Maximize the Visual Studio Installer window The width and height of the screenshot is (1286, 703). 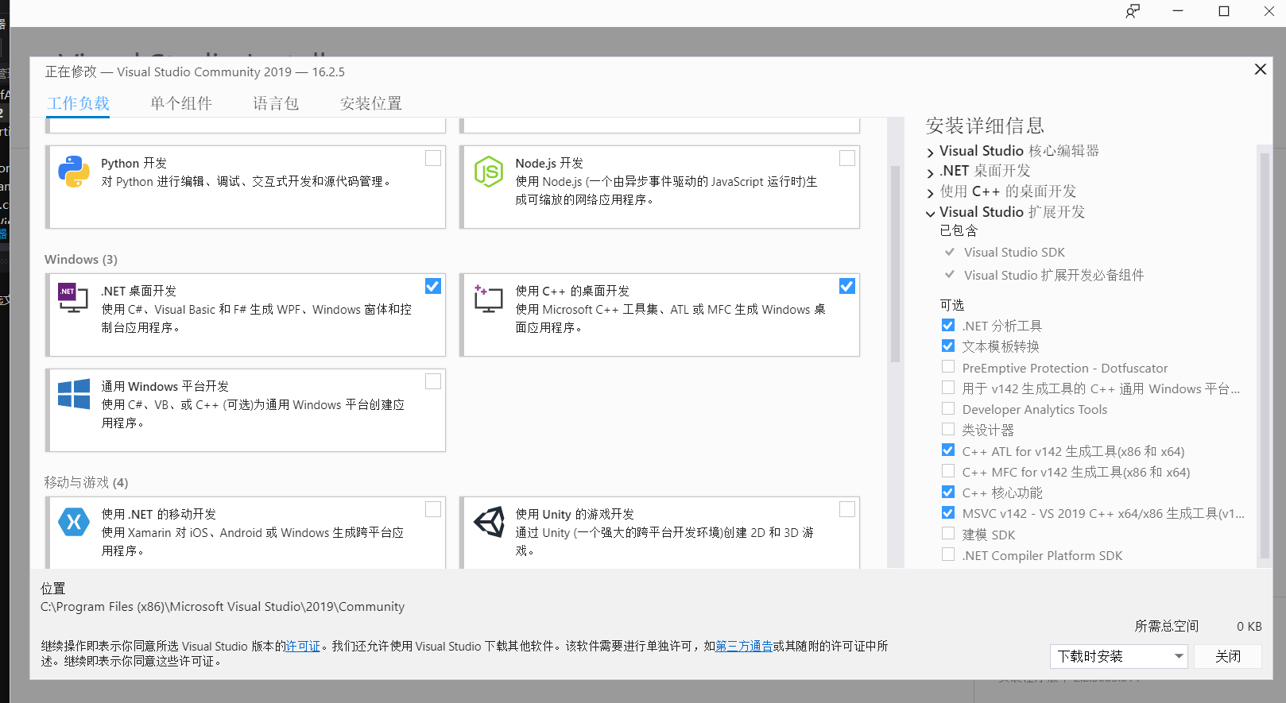1224,11
